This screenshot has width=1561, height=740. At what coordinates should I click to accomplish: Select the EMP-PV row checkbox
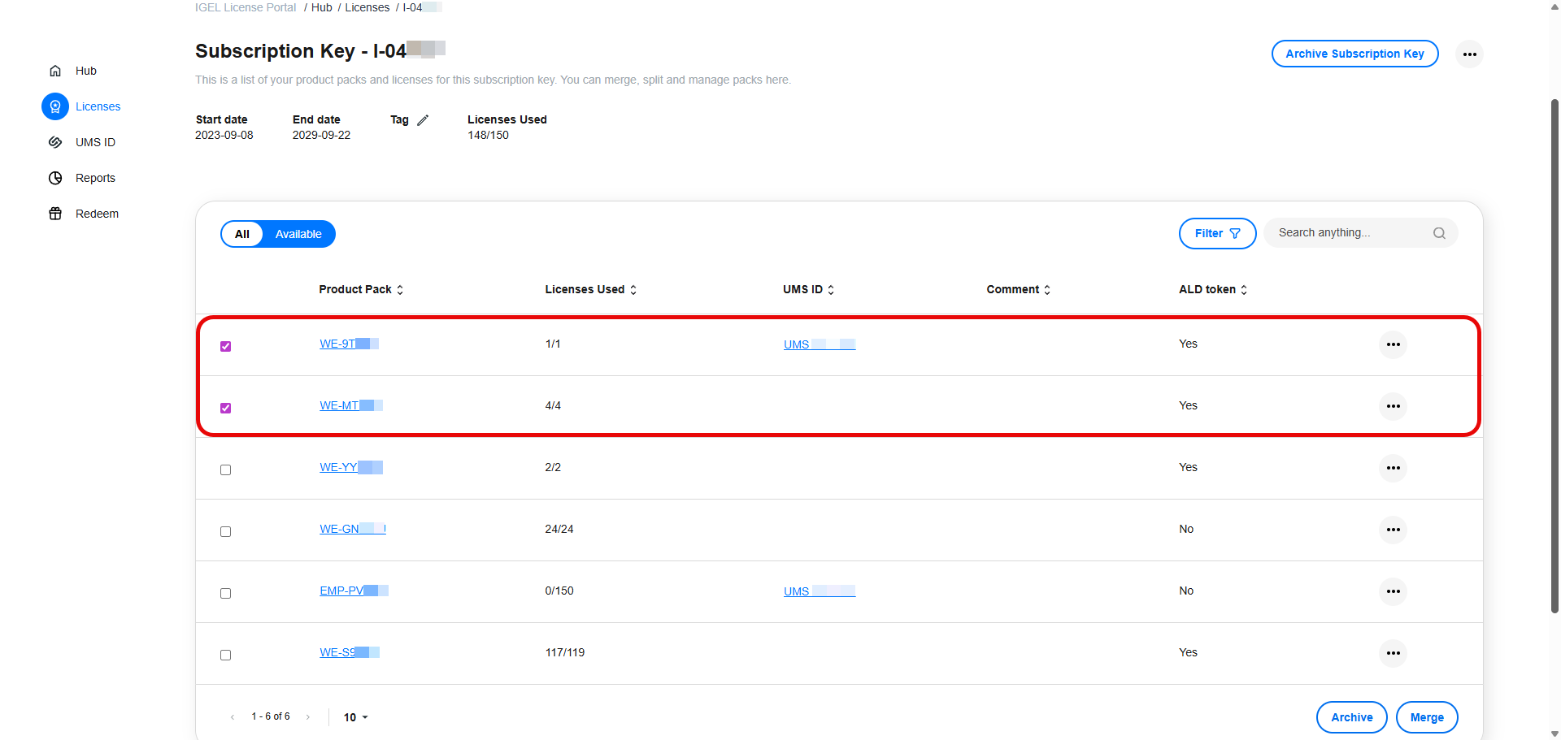pyautogui.click(x=225, y=593)
